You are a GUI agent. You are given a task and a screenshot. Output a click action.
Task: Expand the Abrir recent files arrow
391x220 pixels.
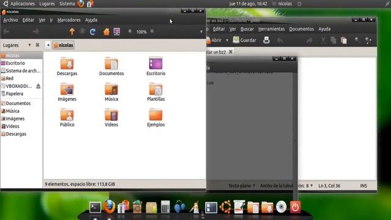click(227, 40)
